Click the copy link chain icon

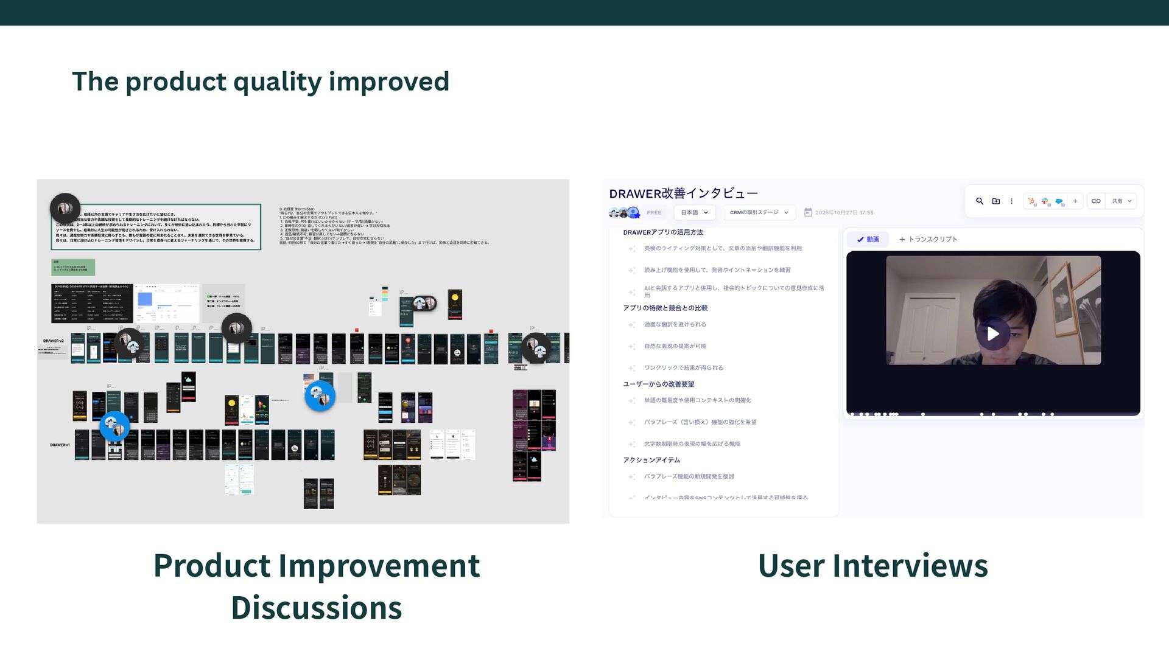pos(1096,201)
